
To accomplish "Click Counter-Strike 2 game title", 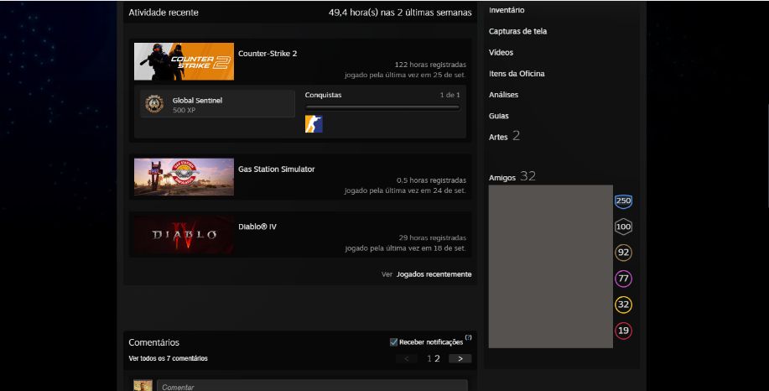I will pyautogui.click(x=268, y=54).
